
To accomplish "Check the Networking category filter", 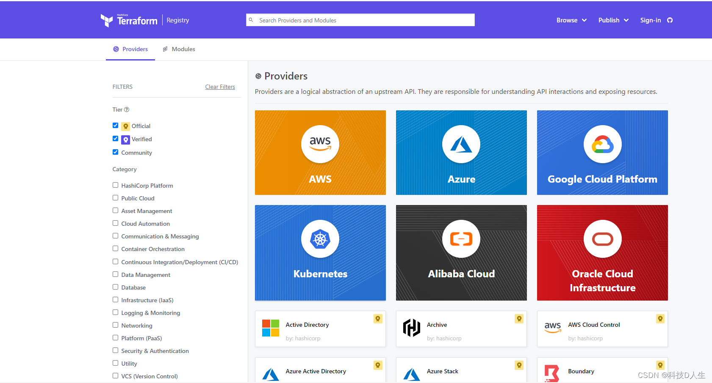I will [115, 325].
